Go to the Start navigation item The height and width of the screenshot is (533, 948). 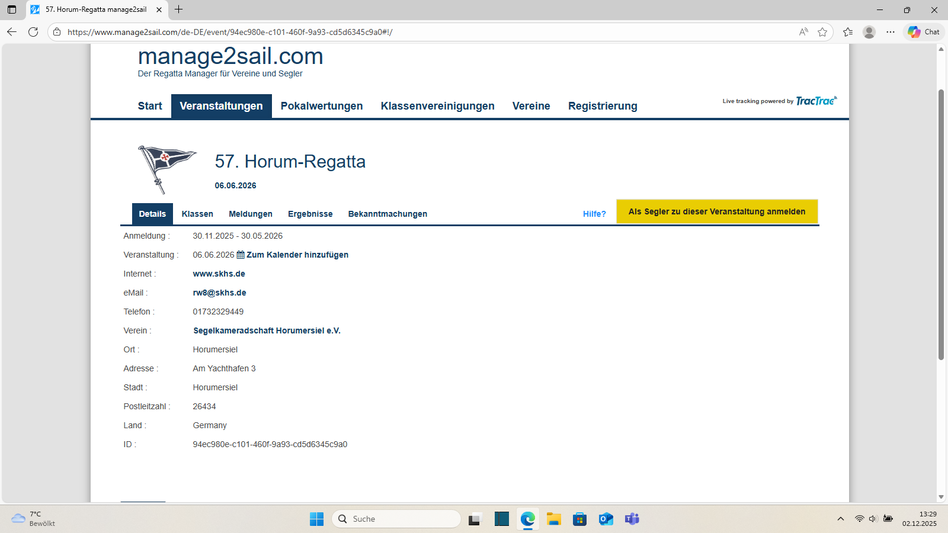(x=150, y=106)
